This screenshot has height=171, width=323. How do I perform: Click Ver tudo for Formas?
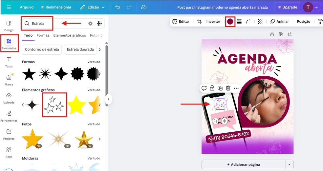(94, 62)
